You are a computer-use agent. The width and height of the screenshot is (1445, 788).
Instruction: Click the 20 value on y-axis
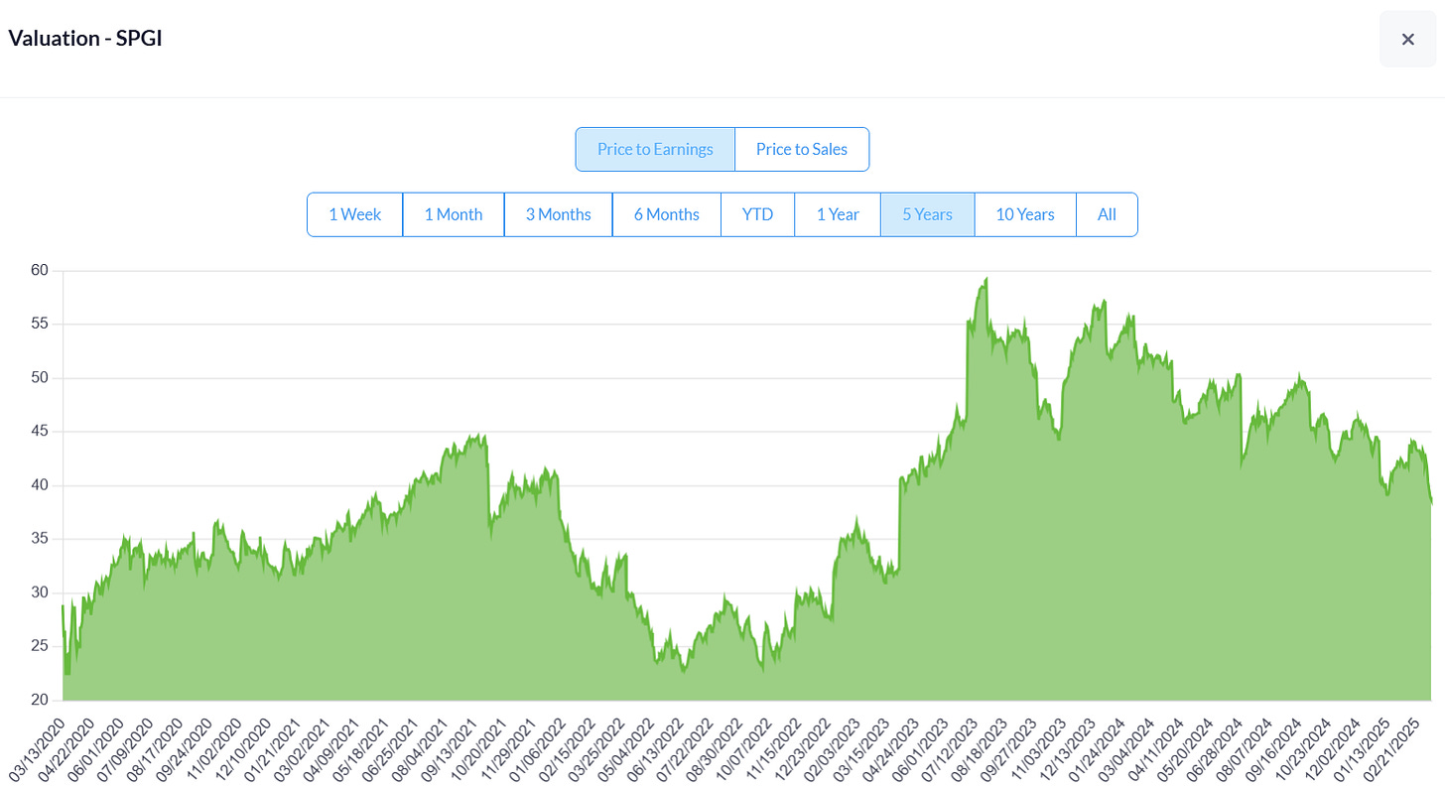click(x=42, y=700)
